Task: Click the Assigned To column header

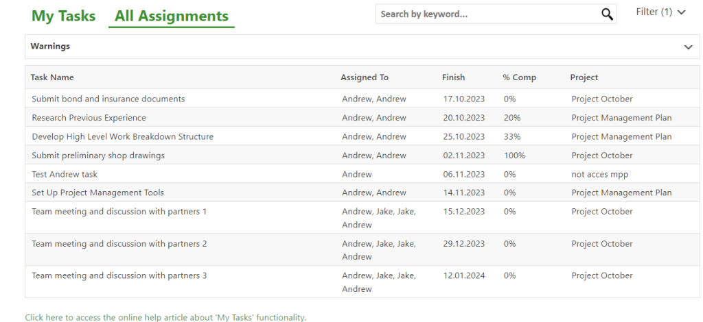Action: coord(364,77)
